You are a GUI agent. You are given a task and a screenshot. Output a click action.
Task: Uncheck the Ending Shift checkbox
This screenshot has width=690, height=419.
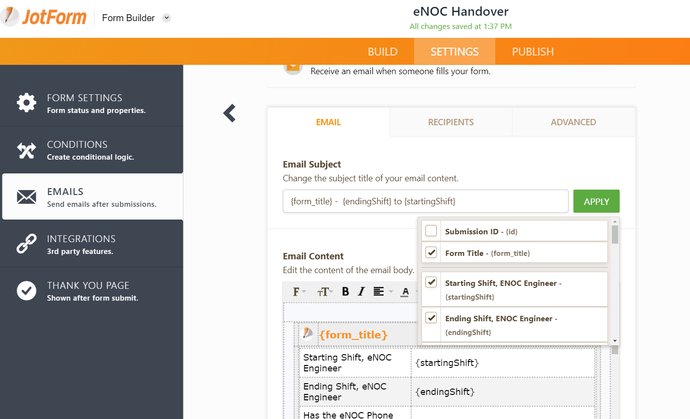[x=431, y=318]
